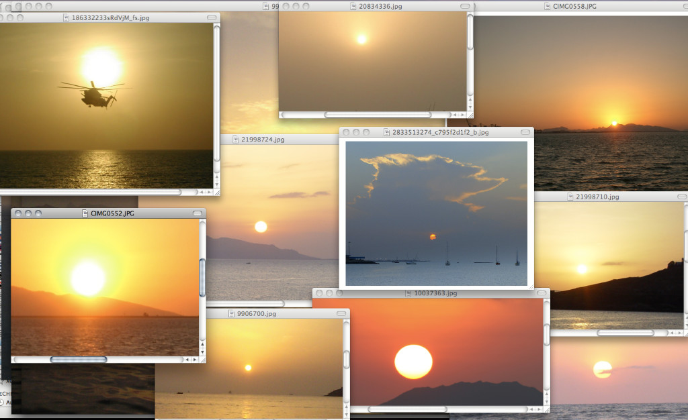Click vertical scrollbar of 186332233sRdVjM_fs.jpg window
Image resolution: width=688 pixels, height=420 pixels.
point(216,94)
